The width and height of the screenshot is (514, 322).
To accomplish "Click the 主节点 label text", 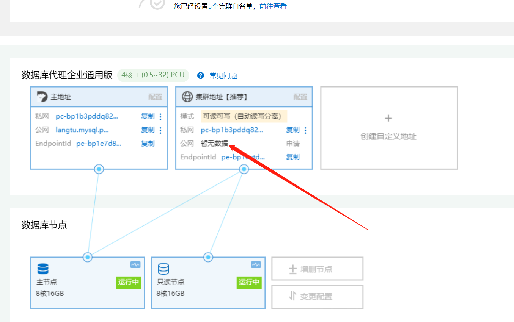I will [x=47, y=282].
